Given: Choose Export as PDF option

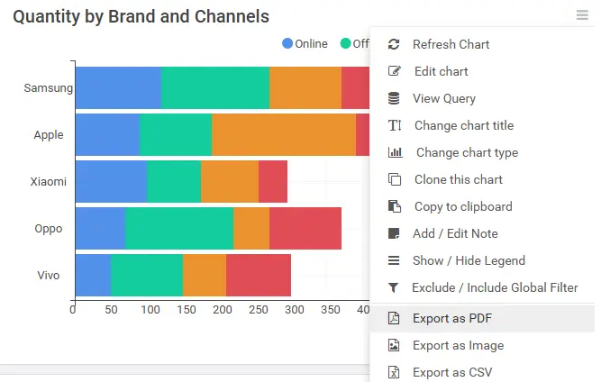Looking at the screenshot, I should (x=482, y=318).
